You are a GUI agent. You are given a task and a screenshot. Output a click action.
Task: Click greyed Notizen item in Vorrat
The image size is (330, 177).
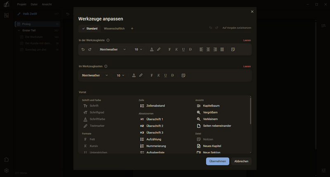coord(205,139)
